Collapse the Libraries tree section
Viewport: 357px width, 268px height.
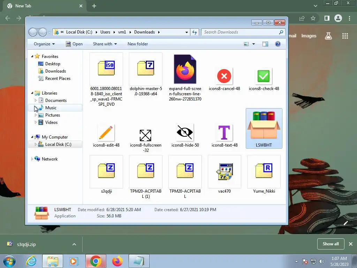click(x=32, y=93)
